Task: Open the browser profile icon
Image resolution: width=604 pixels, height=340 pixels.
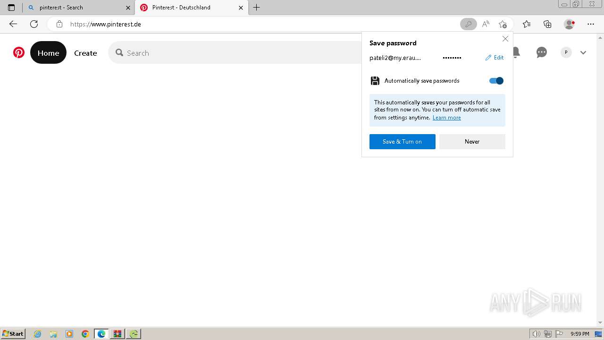Action: (569, 24)
